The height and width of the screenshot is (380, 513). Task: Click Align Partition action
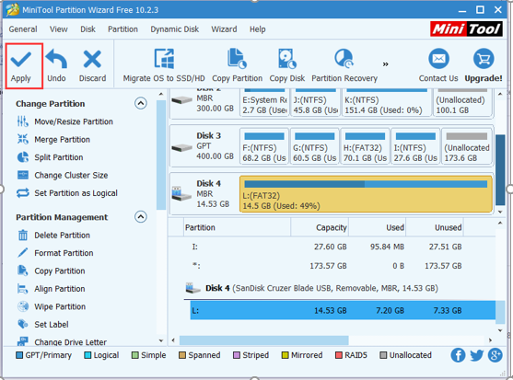coord(51,289)
